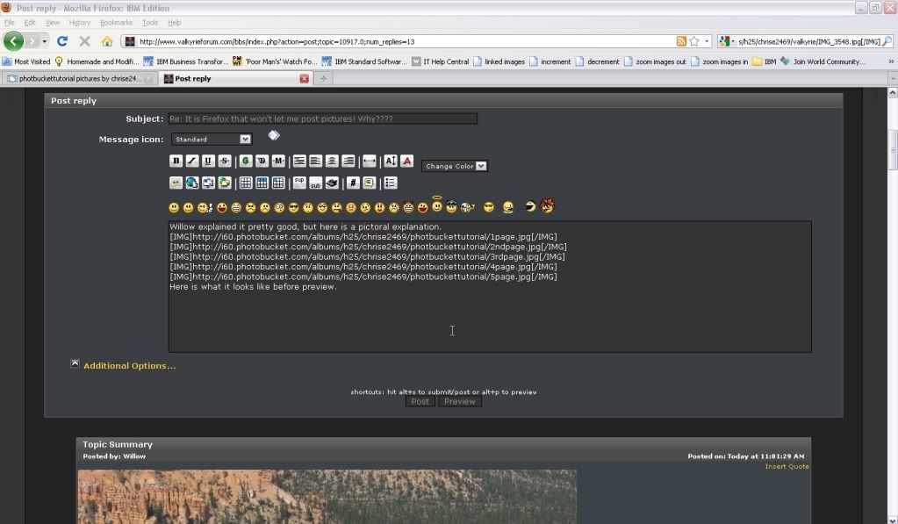Open the font size tool

pyautogui.click(x=391, y=162)
